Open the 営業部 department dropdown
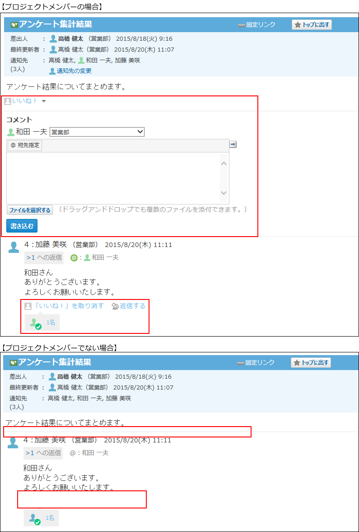 coord(97,132)
